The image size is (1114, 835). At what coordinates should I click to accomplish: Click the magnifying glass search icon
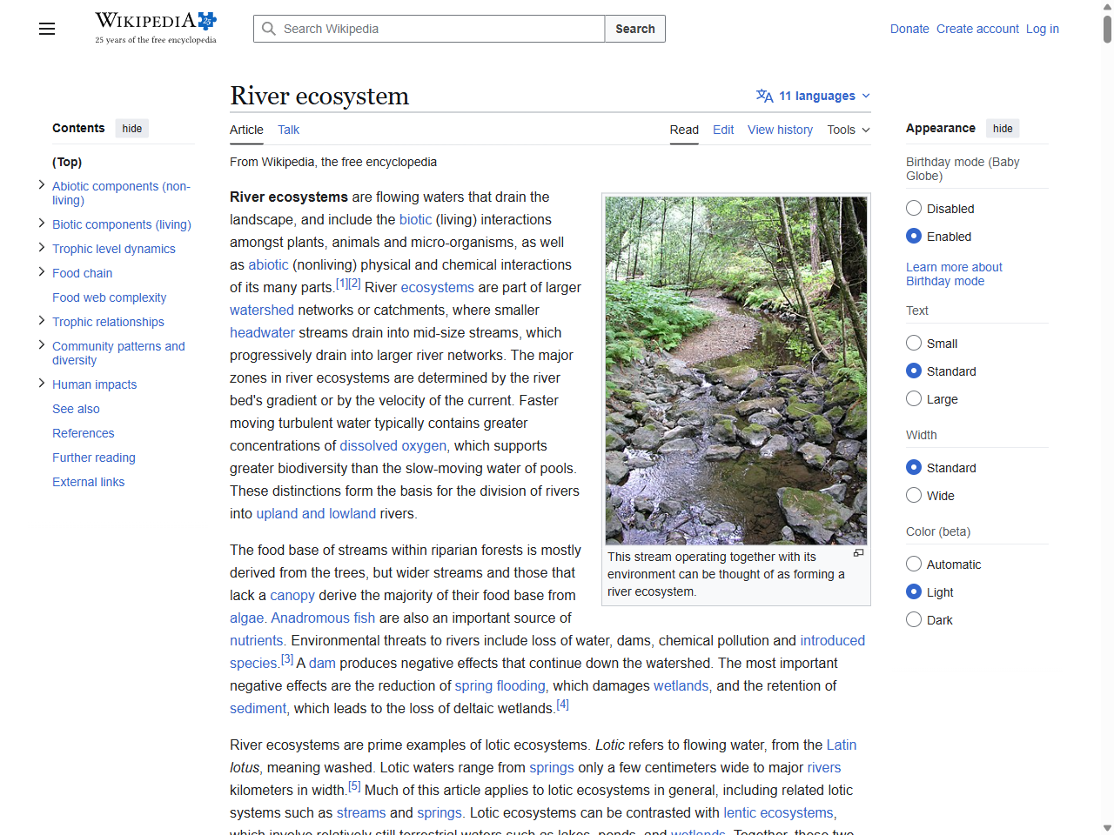[x=269, y=29]
